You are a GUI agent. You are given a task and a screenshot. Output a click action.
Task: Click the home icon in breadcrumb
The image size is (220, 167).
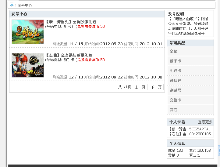(12, 5)
